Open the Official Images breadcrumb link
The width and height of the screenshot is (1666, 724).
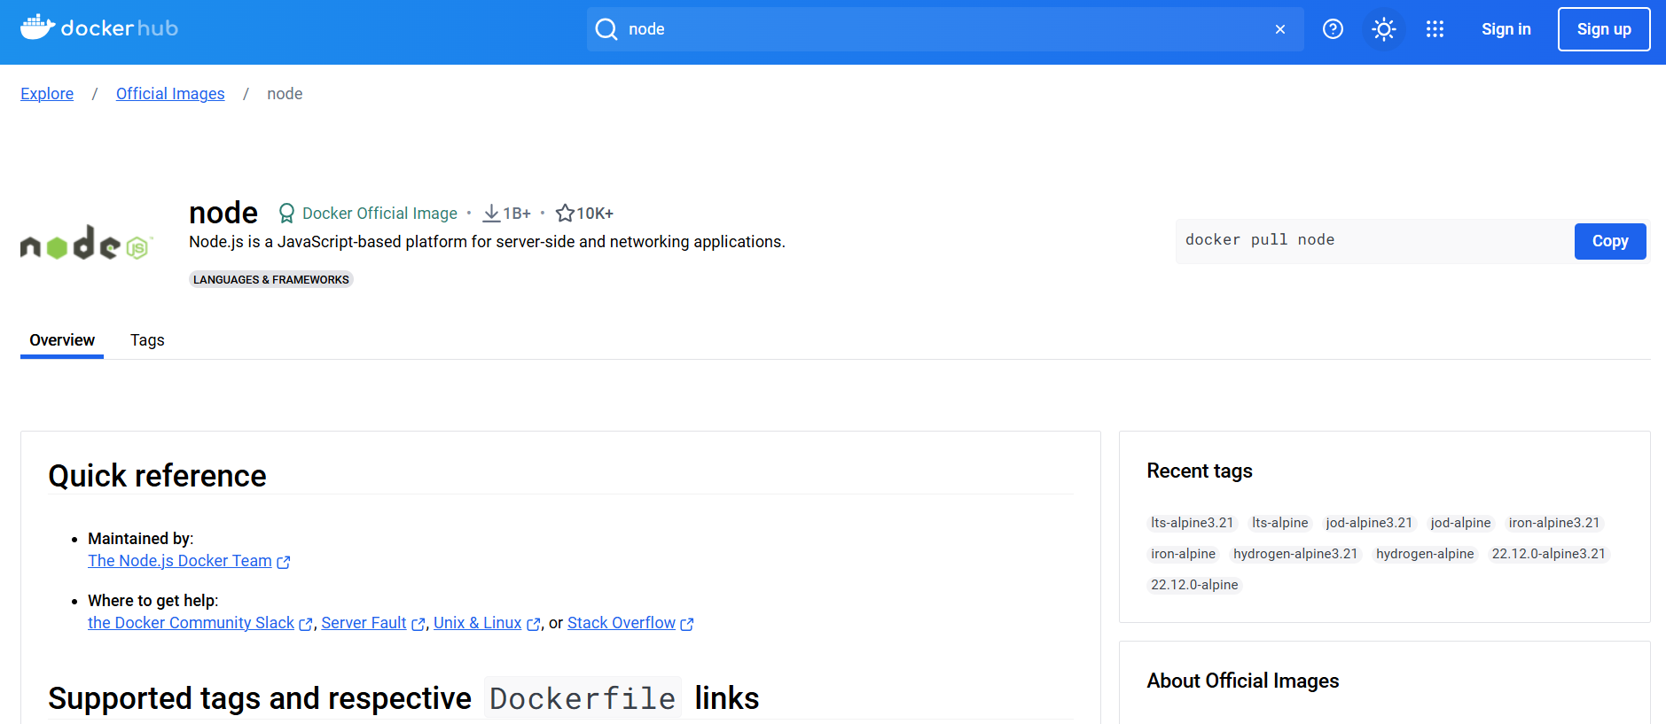coord(170,94)
